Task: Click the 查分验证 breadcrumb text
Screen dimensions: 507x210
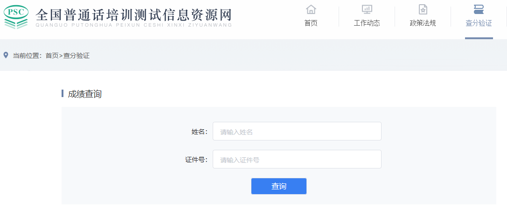Action: tap(76, 56)
